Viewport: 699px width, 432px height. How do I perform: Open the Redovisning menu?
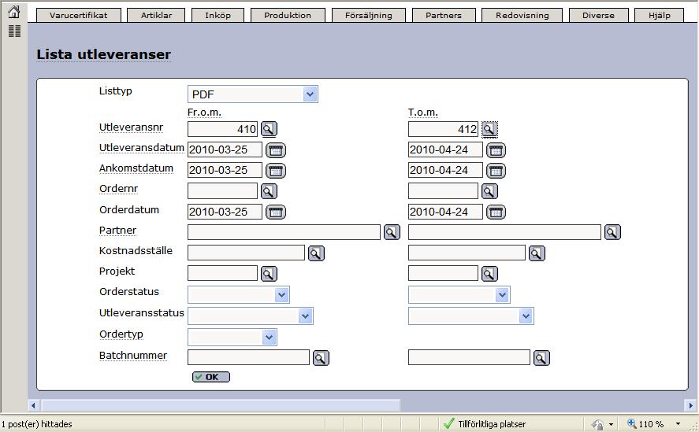click(522, 15)
